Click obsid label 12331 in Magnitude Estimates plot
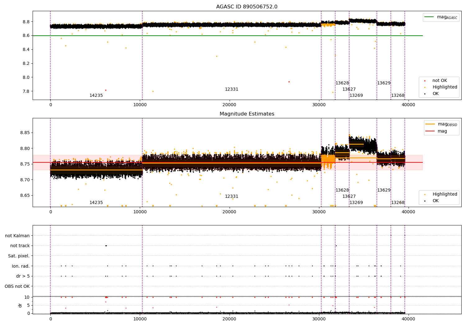Image resolution: width=466 pixels, height=326 pixels. tap(231, 196)
